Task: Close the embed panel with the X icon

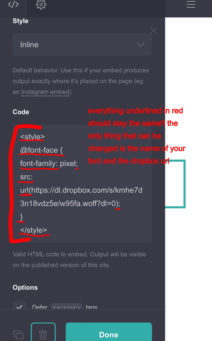Action: [x=153, y=31]
